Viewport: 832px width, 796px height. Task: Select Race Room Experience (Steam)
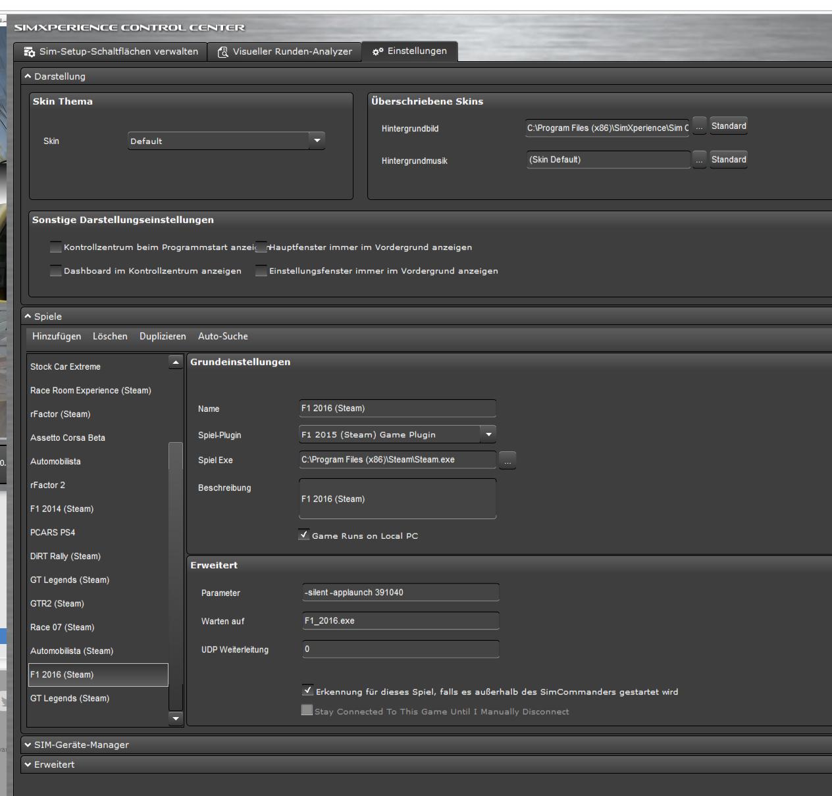(x=97, y=390)
